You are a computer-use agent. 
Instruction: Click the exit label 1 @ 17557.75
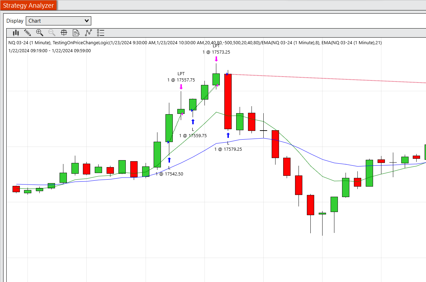181,80
